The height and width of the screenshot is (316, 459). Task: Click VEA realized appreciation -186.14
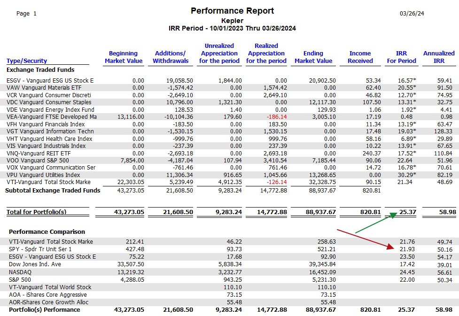point(277,117)
